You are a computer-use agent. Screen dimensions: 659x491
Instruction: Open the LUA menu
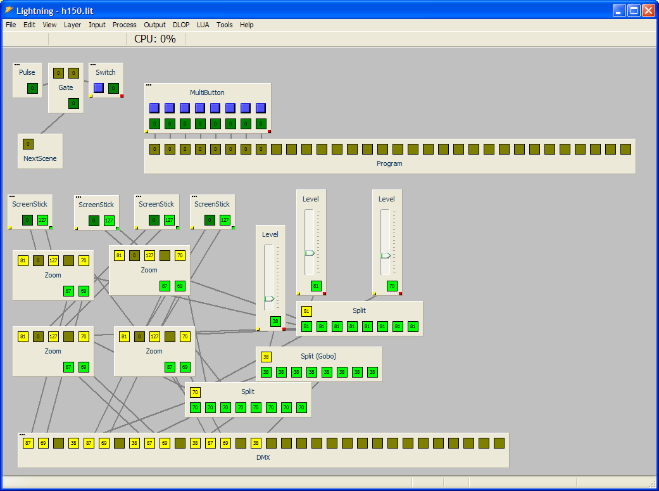[203, 25]
